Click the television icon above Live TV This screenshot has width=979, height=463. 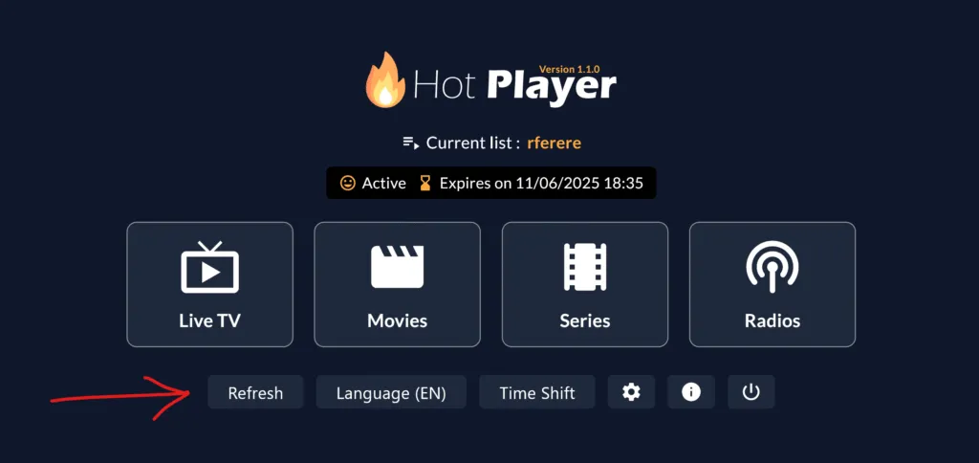pos(209,267)
